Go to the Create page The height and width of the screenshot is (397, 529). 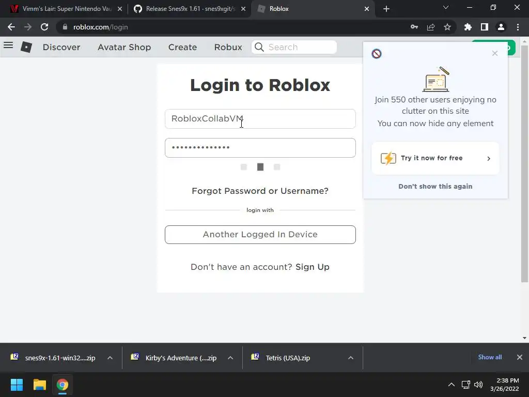[x=182, y=47]
